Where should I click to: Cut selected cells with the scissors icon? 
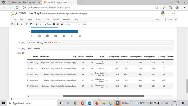click(x=22, y=24)
